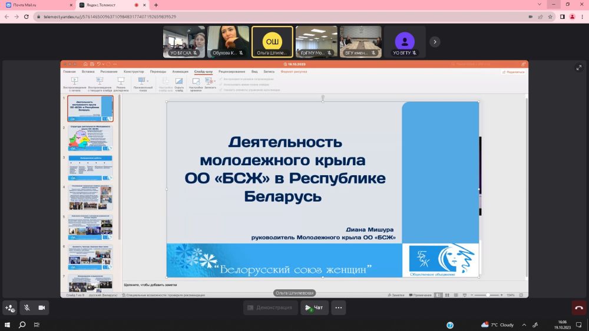Switch to slide sorter view icon
Viewport: 589px width, 331px height.
447,295
